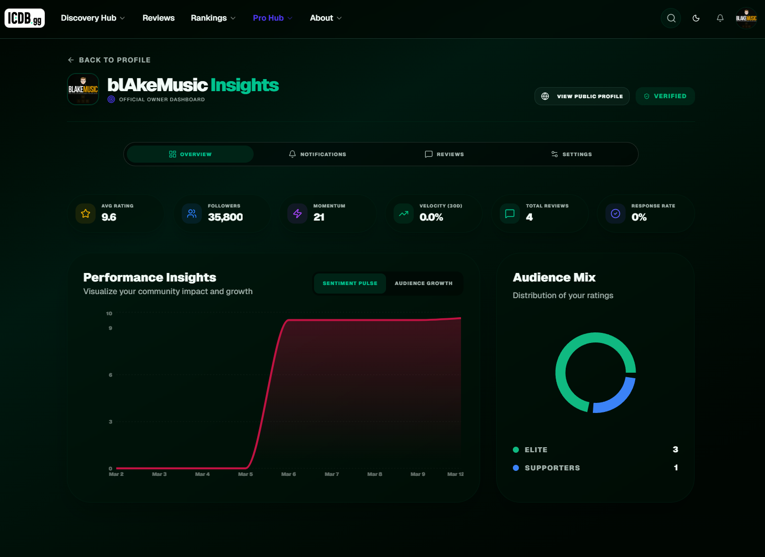Click the ICDB.gg logo
This screenshot has height=557, width=765.
tap(25, 18)
